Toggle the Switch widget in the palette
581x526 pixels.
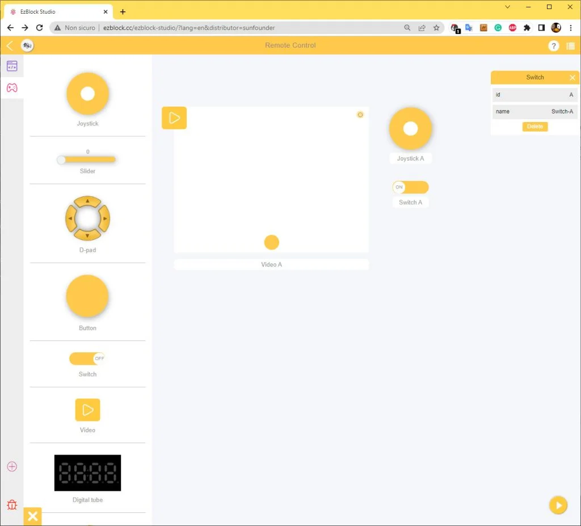[87, 359]
